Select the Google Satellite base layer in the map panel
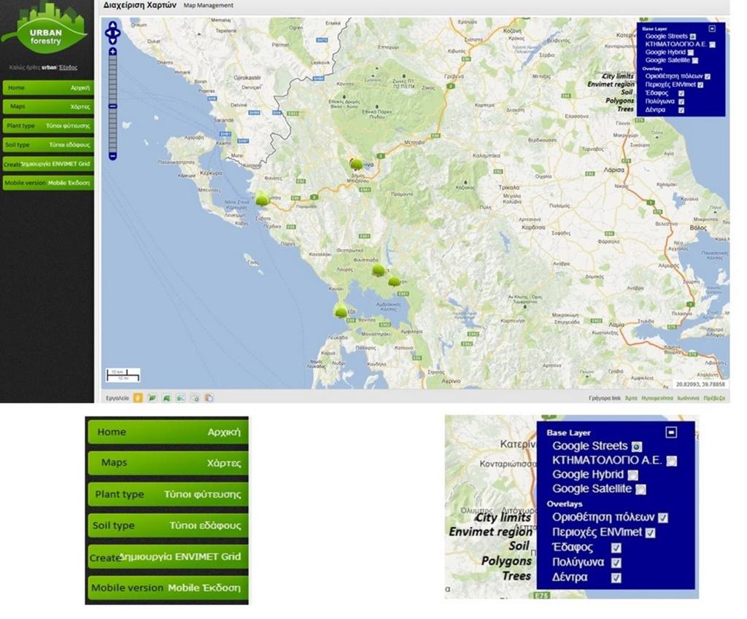Image resolution: width=747 pixels, height=619 pixels. (695, 61)
